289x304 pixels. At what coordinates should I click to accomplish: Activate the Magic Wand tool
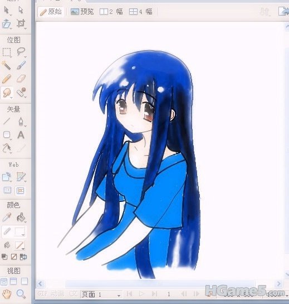tap(6, 65)
